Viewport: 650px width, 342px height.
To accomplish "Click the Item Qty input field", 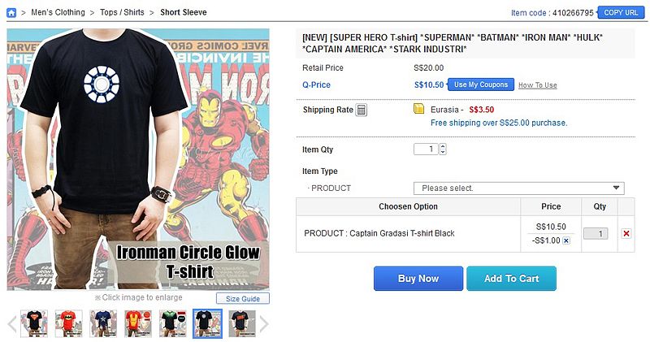I will click(x=426, y=149).
